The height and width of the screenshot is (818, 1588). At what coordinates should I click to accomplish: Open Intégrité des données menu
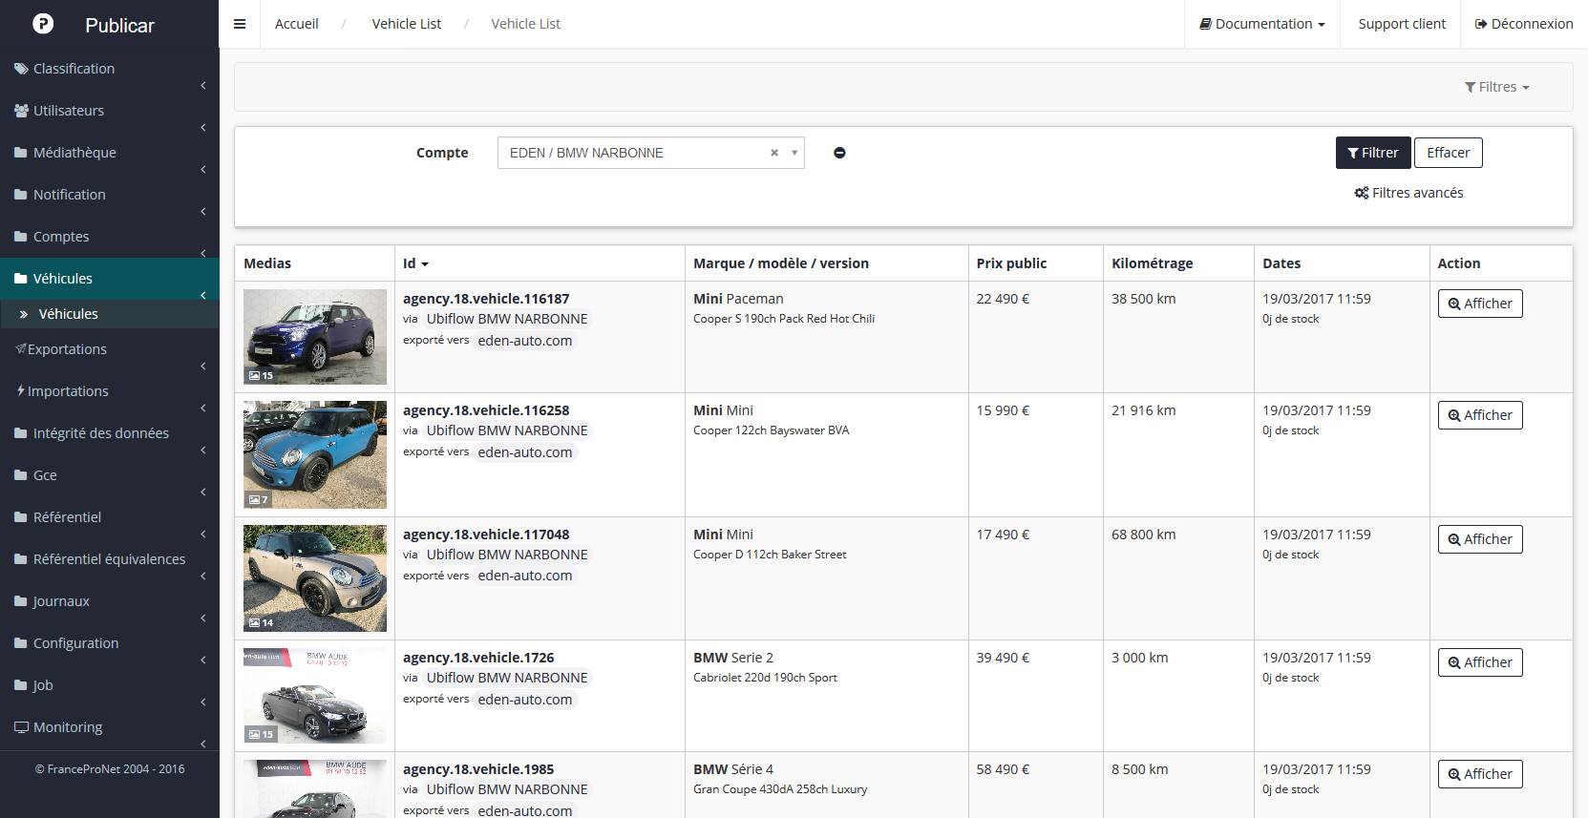(x=110, y=433)
